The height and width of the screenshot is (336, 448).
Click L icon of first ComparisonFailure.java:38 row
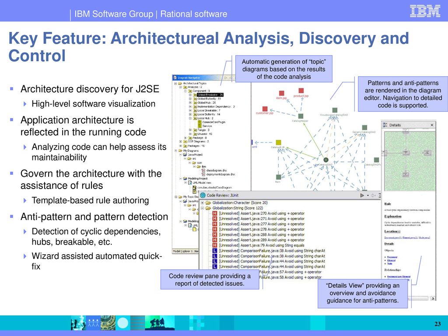(x=215, y=251)
